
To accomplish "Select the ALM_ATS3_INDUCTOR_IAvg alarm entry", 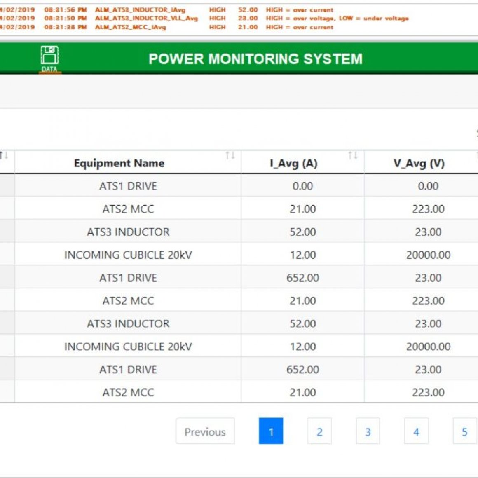I will 140,9.
